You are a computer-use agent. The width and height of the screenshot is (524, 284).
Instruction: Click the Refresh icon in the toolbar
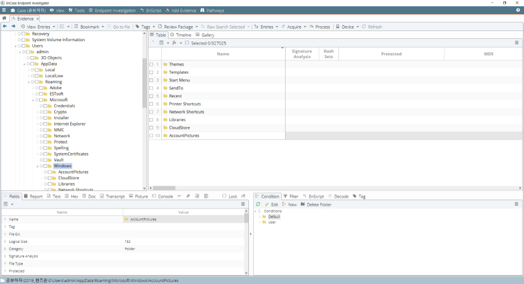(364, 27)
